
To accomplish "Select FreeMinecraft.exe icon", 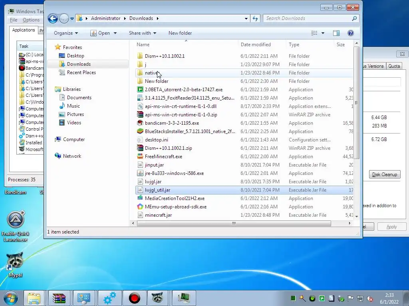I will pos(140,156).
